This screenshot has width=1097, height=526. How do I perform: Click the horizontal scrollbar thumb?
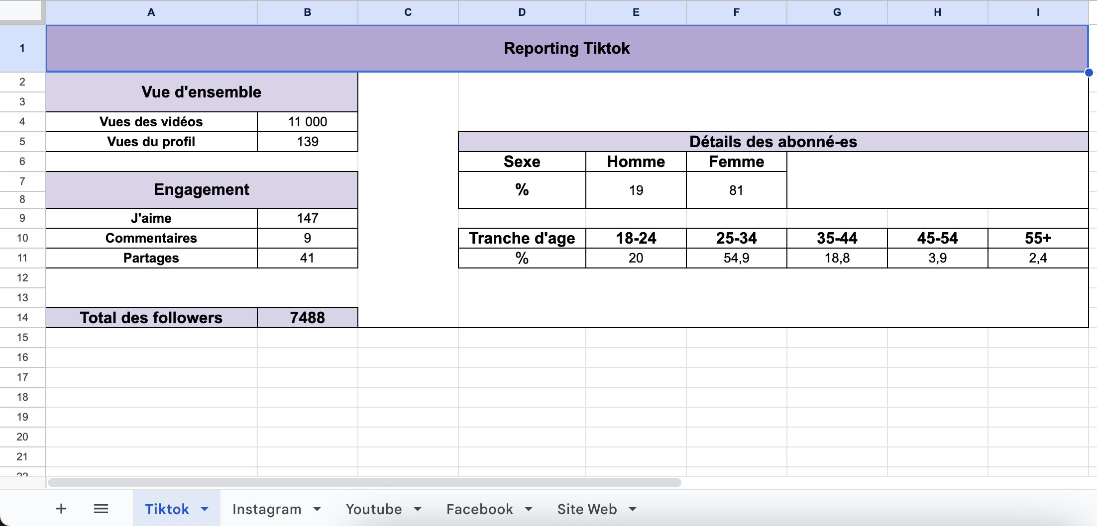pyautogui.click(x=364, y=483)
